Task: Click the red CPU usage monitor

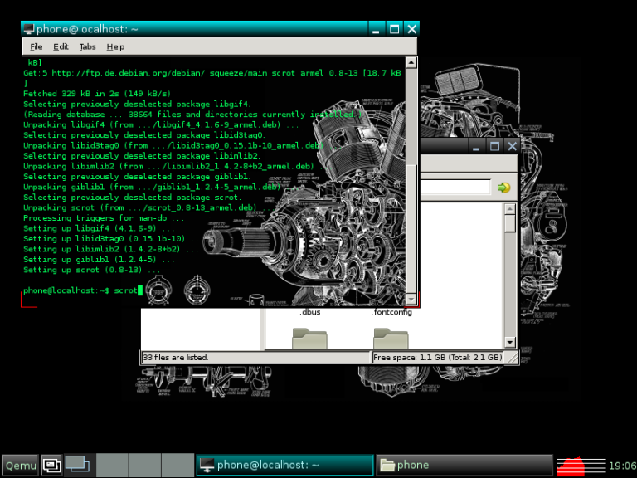Action: (x=581, y=465)
